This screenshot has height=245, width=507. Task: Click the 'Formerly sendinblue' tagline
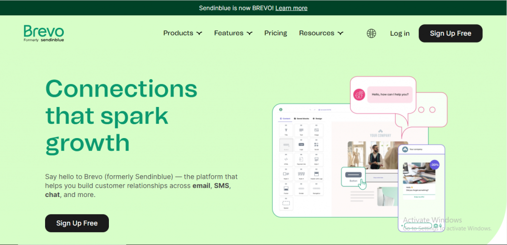click(x=44, y=40)
